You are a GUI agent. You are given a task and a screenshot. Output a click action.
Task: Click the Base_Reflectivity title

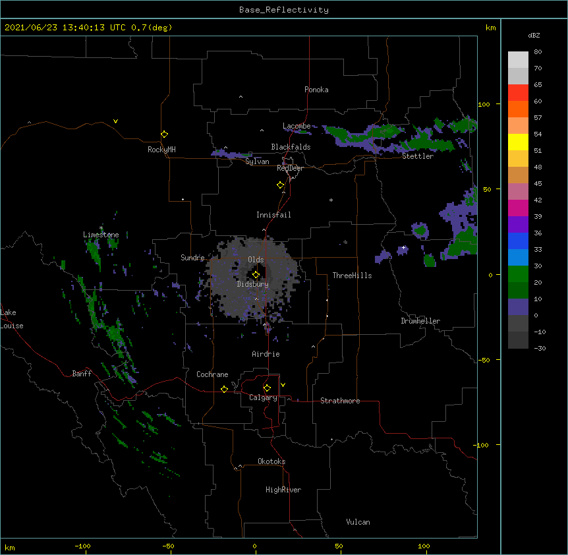tap(284, 10)
